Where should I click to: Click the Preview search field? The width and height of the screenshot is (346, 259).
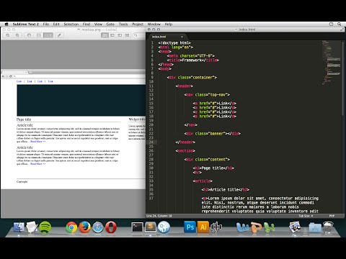click(x=139, y=35)
